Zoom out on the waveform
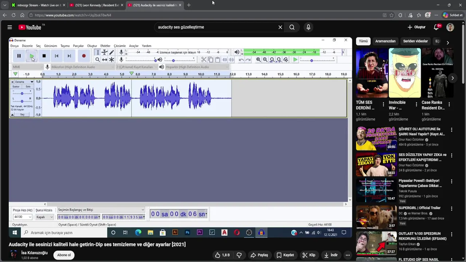Screen dimensions: 466x262 (x=265, y=60)
